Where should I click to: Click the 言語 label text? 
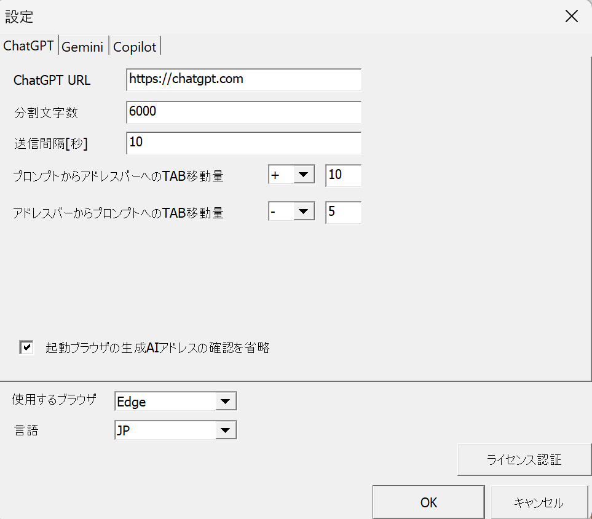click(x=25, y=430)
